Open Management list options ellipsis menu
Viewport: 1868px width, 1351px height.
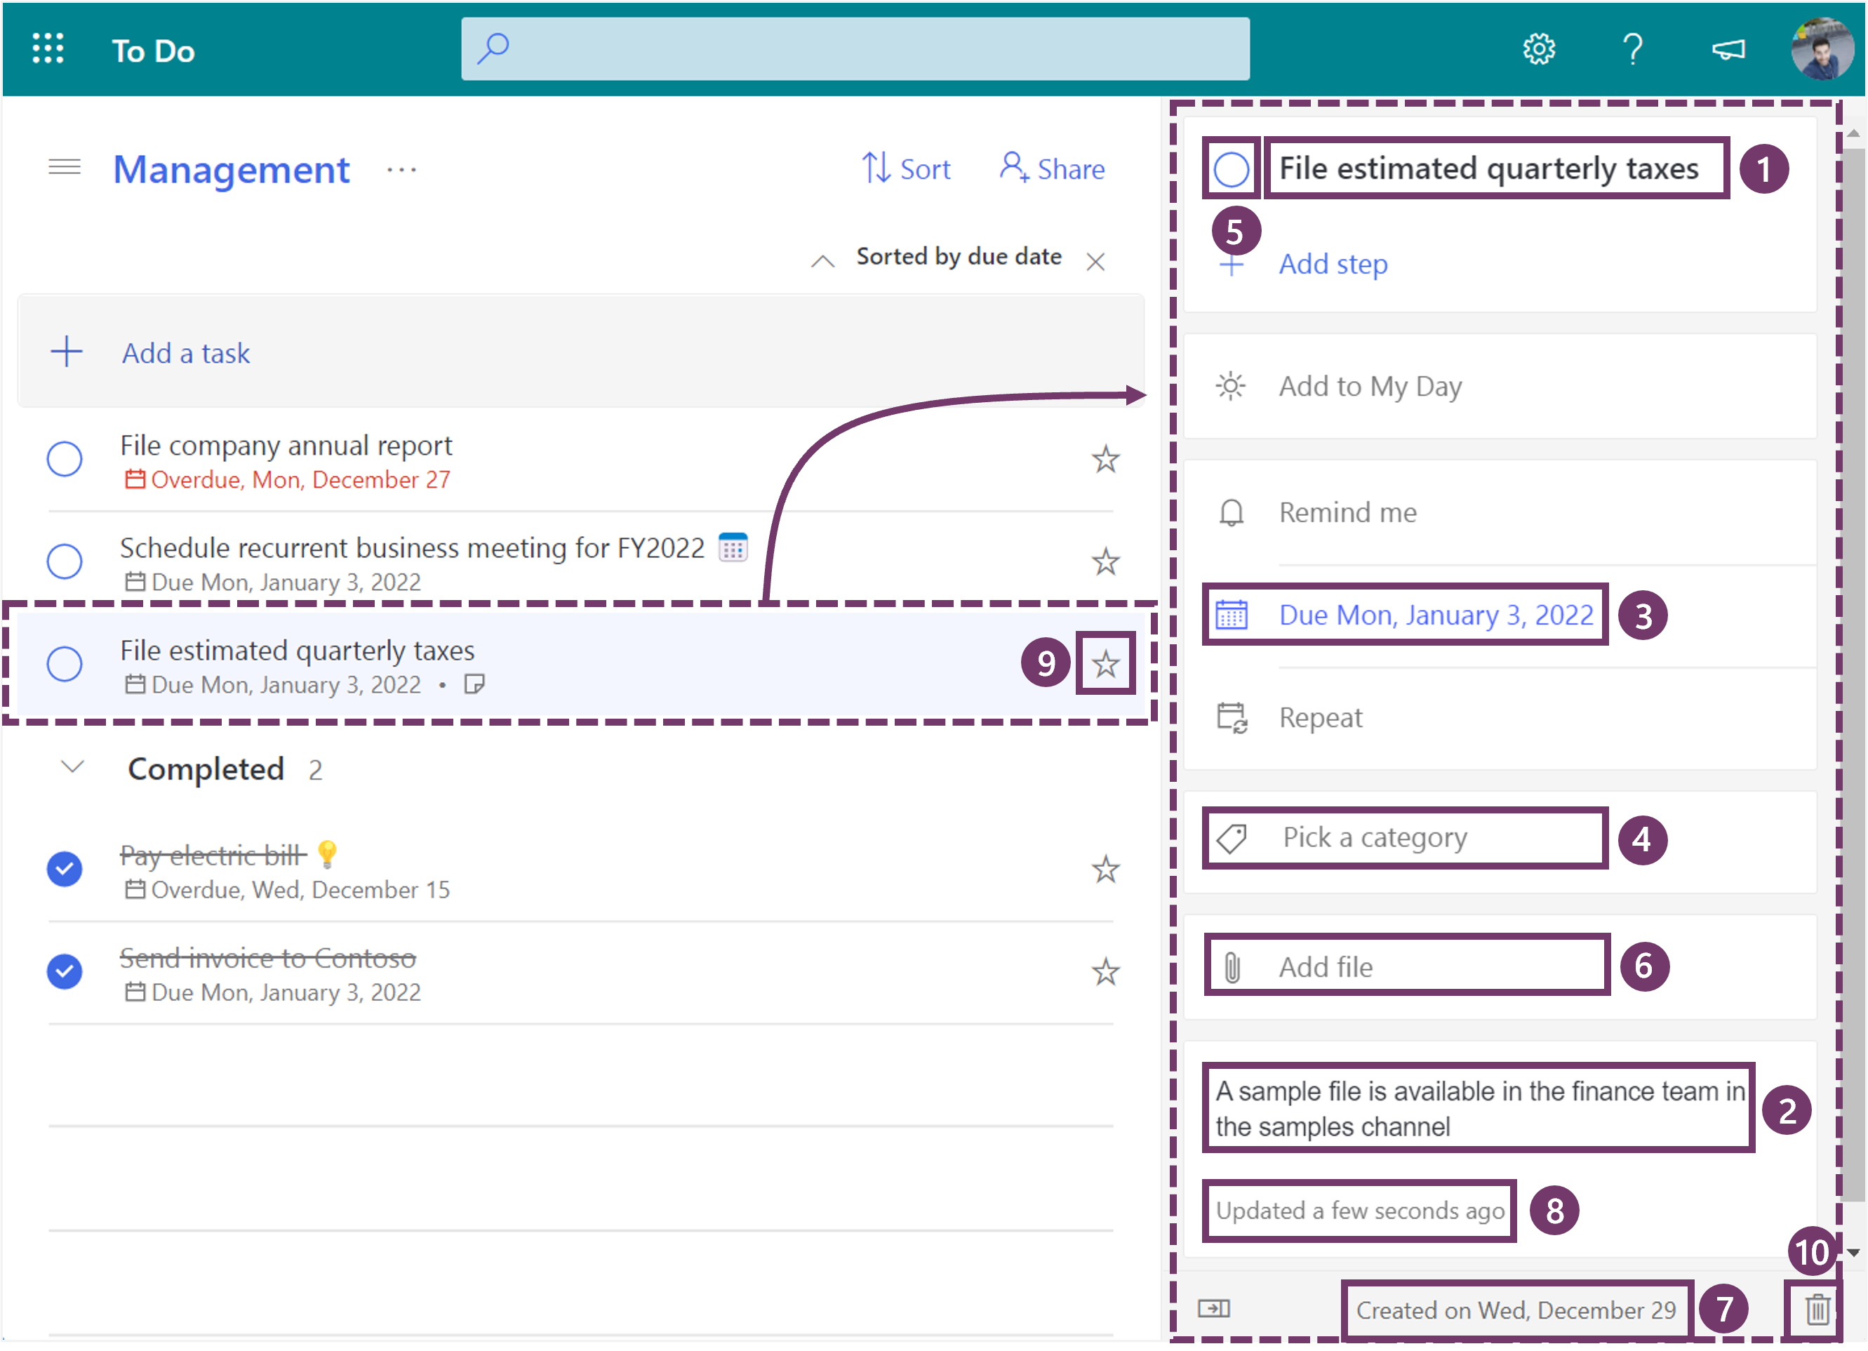[401, 170]
